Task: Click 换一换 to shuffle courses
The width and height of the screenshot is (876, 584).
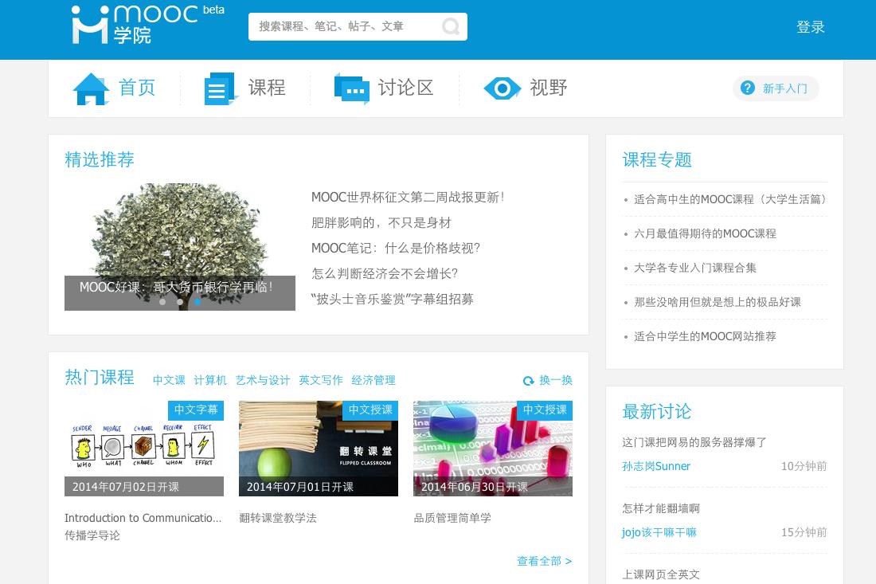Action: click(x=555, y=380)
